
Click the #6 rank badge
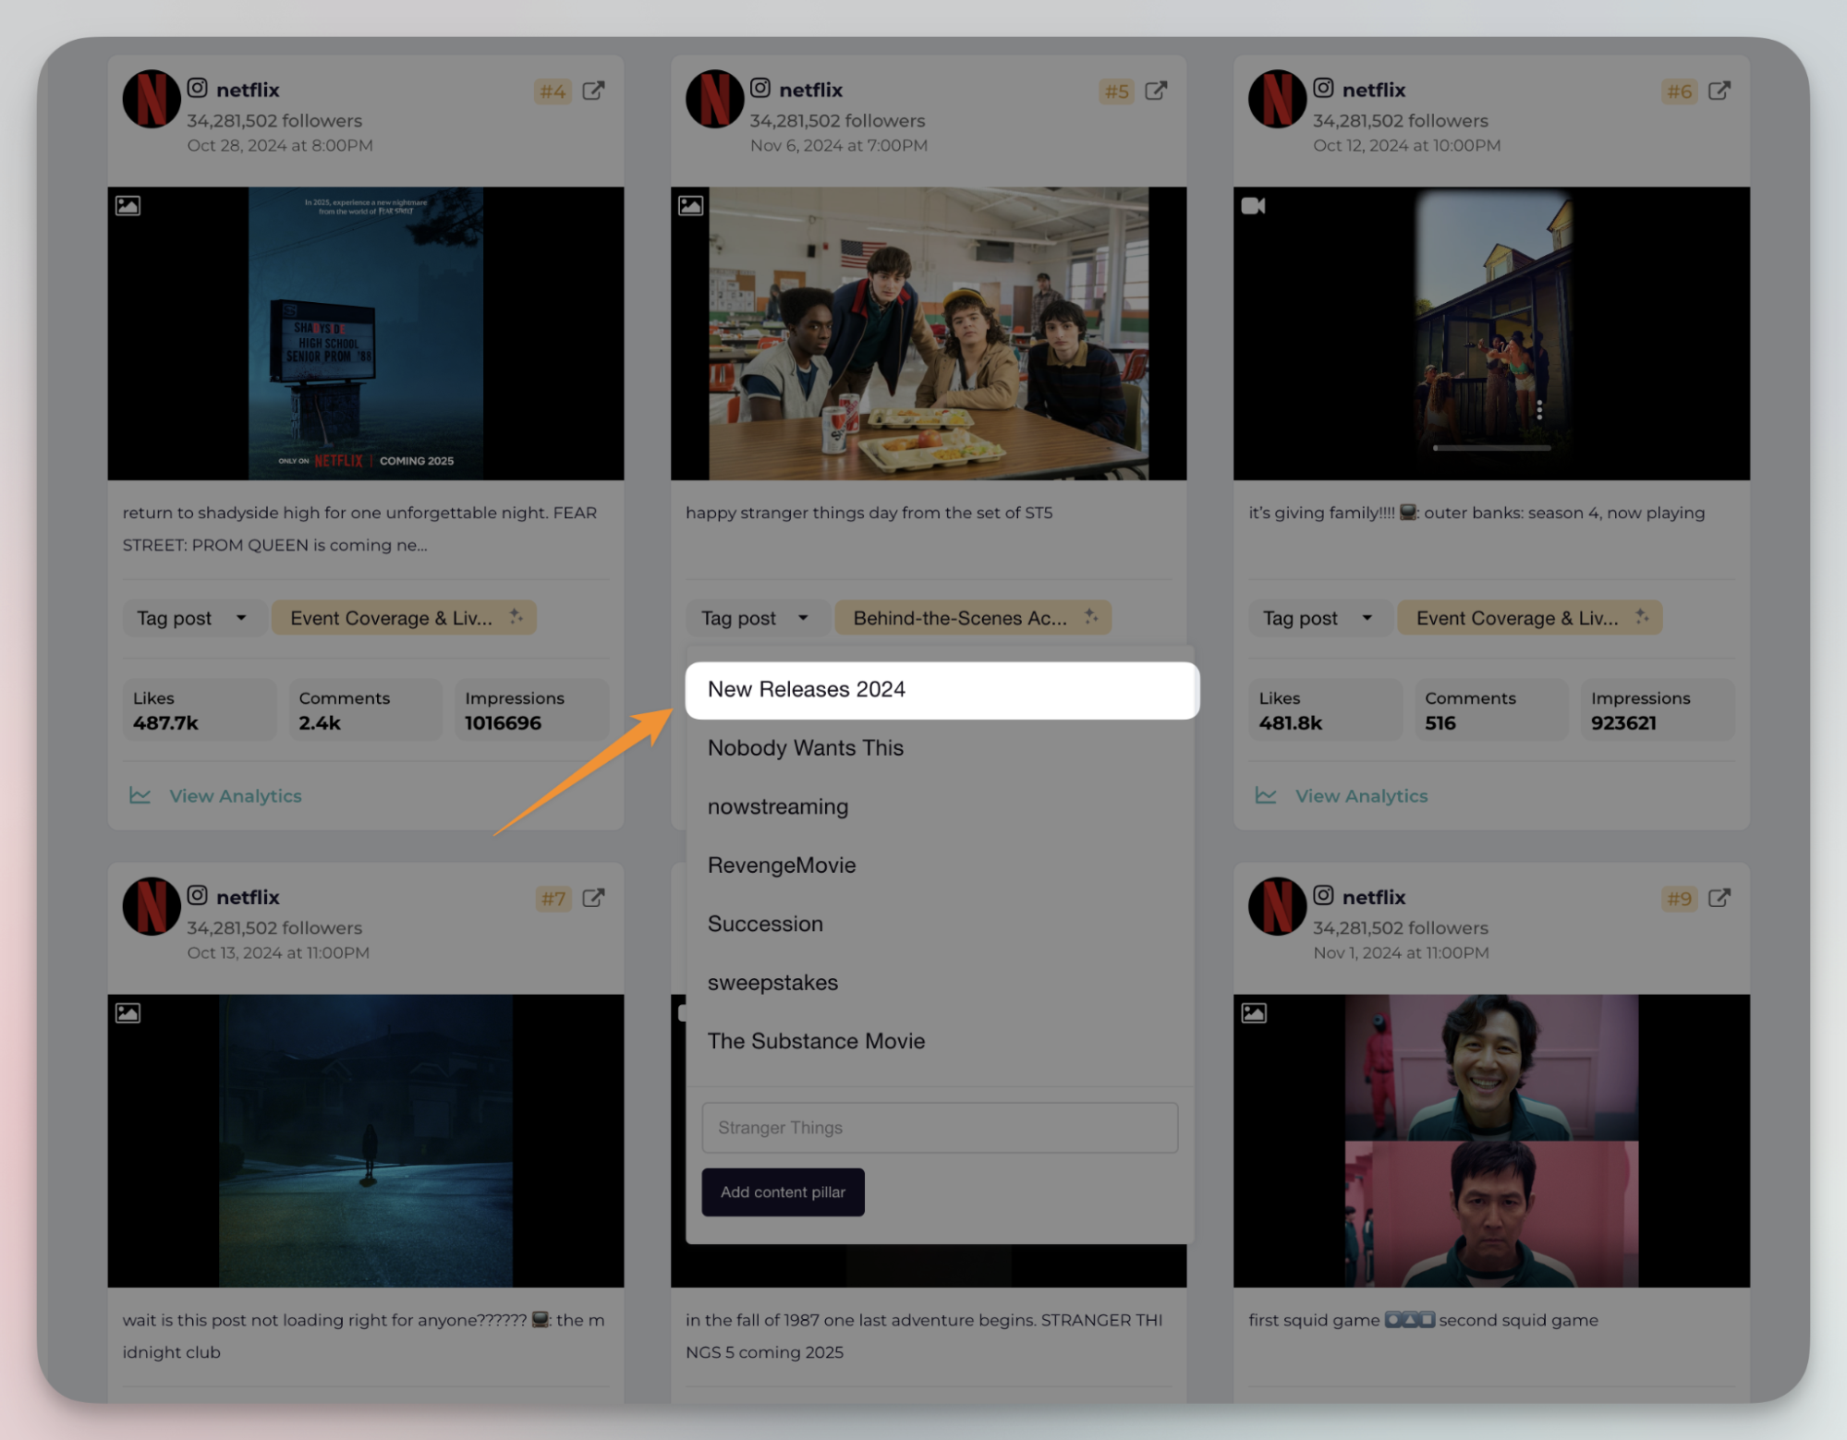[1679, 91]
